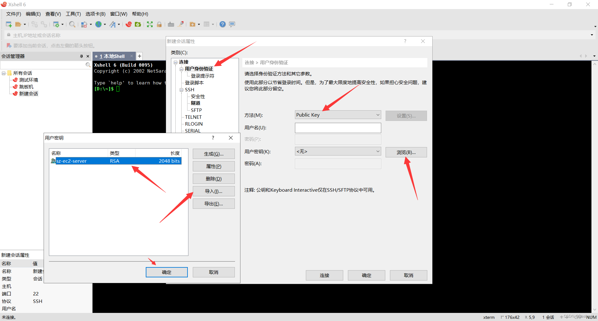598x321 pixels.
Task: Collapse the SSH tree node
Action: [x=182, y=90]
